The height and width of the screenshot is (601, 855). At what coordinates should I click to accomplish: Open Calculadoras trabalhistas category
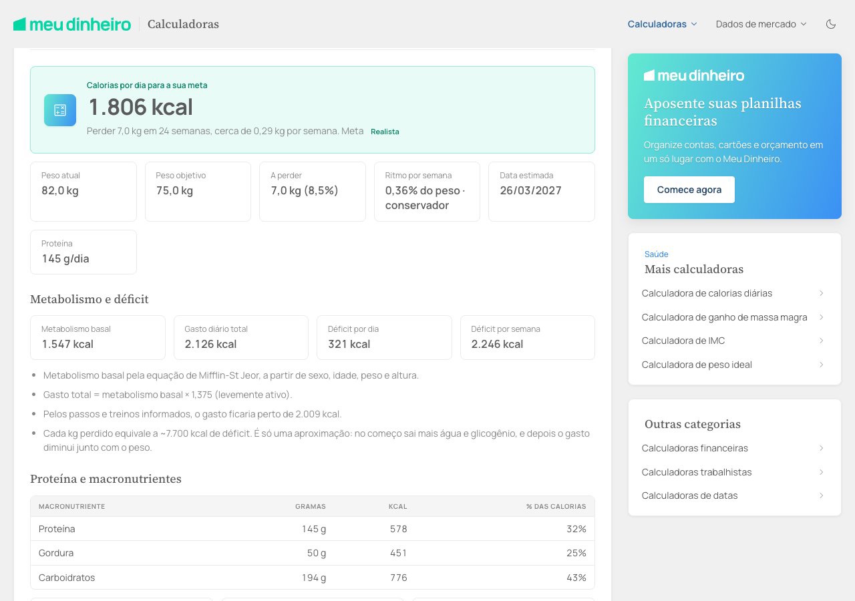(x=697, y=472)
